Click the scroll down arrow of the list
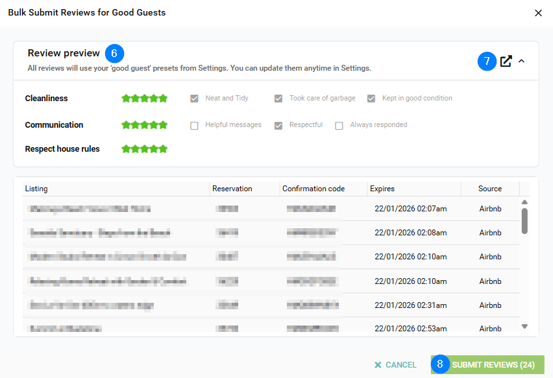This screenshot has height=378, width=553. point(524,327)
